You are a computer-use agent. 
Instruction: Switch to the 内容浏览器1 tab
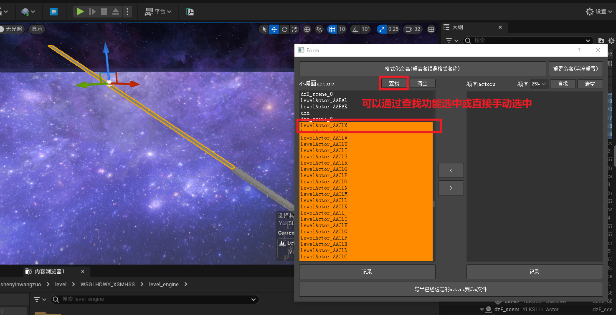point(49,271)
